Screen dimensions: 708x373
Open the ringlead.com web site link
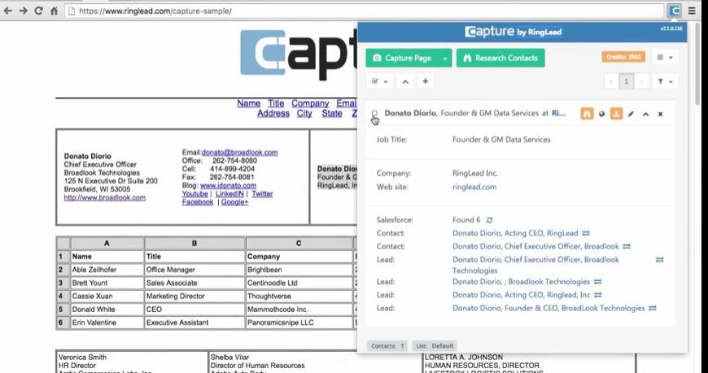[474, 186]
